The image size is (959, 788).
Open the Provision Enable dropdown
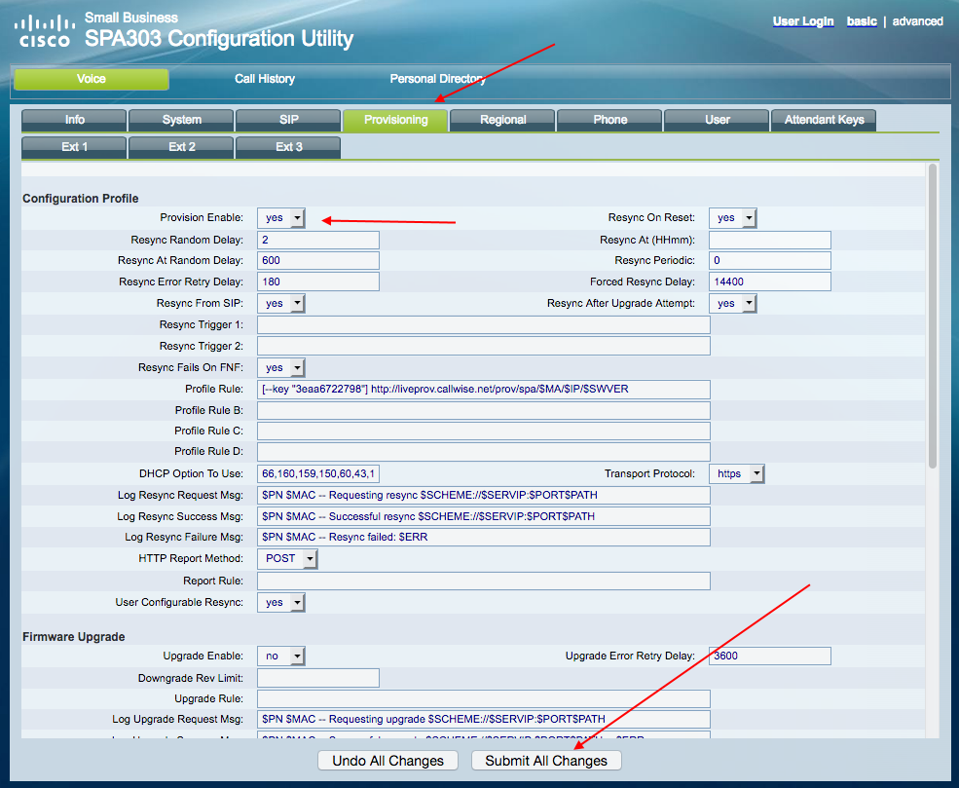pyautogui.click(x=280, y=218)
